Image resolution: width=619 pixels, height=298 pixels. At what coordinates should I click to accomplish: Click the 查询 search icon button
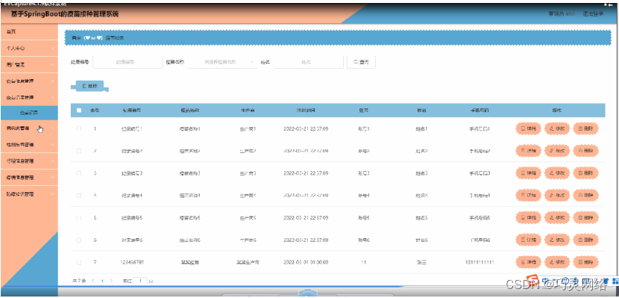click(x=361, y=62)
